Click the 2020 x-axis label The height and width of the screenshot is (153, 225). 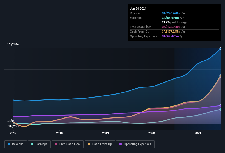152,133
